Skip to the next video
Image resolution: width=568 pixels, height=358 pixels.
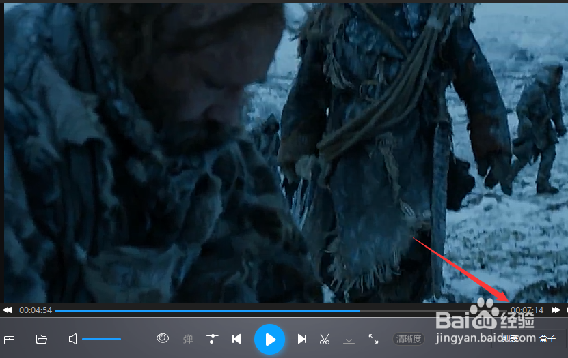(x=301, y=339)
